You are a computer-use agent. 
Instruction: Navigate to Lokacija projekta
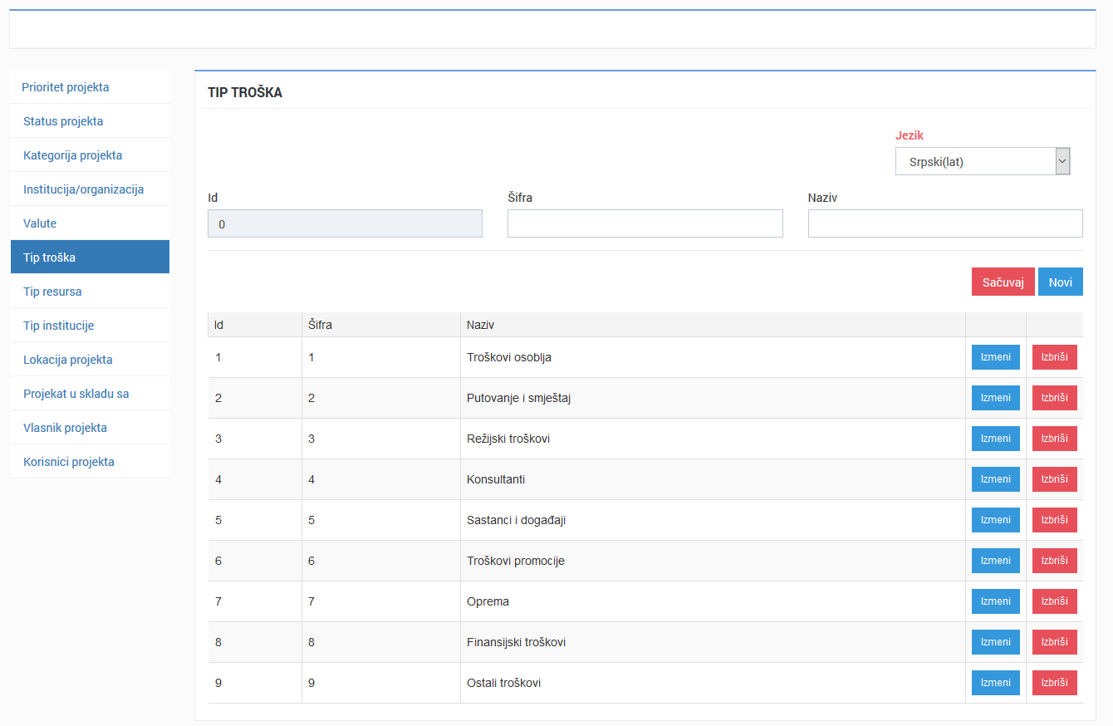[x=68, y=360]
